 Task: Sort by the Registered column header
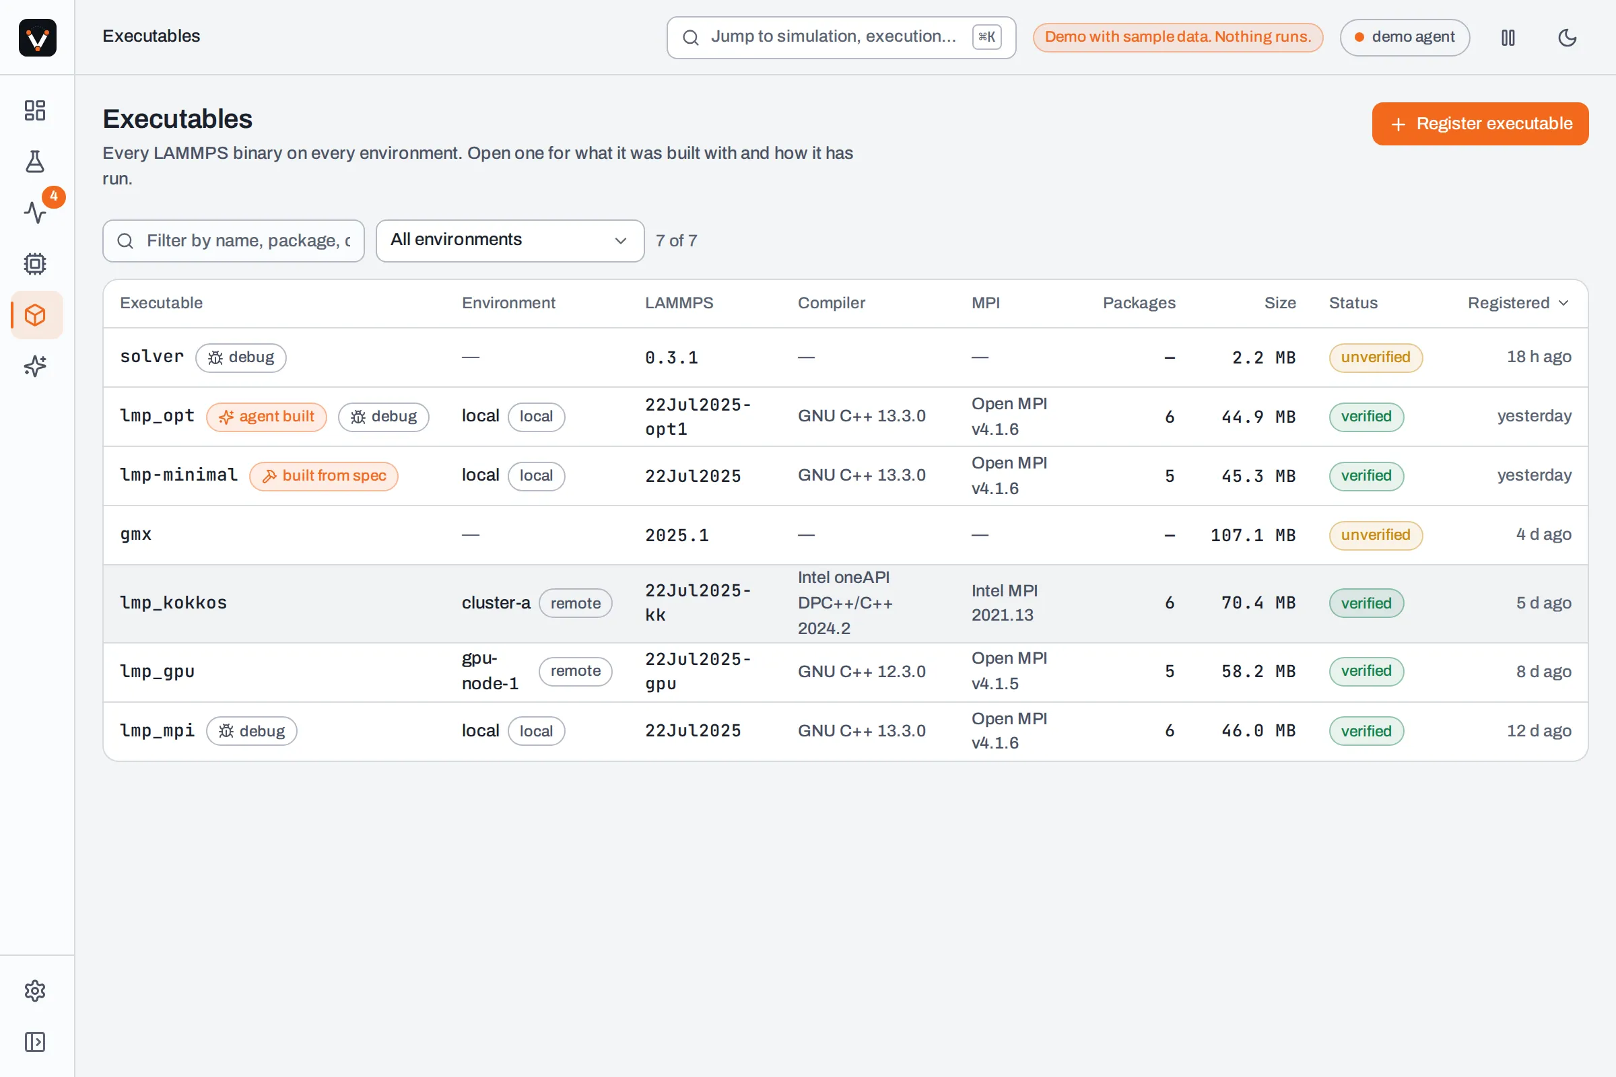click(1518, 303)
